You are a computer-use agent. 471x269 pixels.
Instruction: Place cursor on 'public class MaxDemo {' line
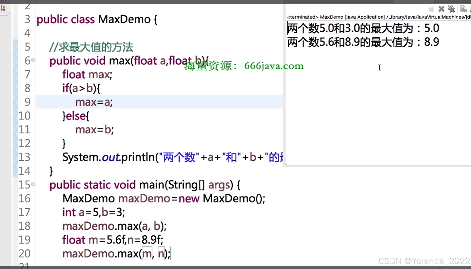pyautogui.click(x=97, y=19)
